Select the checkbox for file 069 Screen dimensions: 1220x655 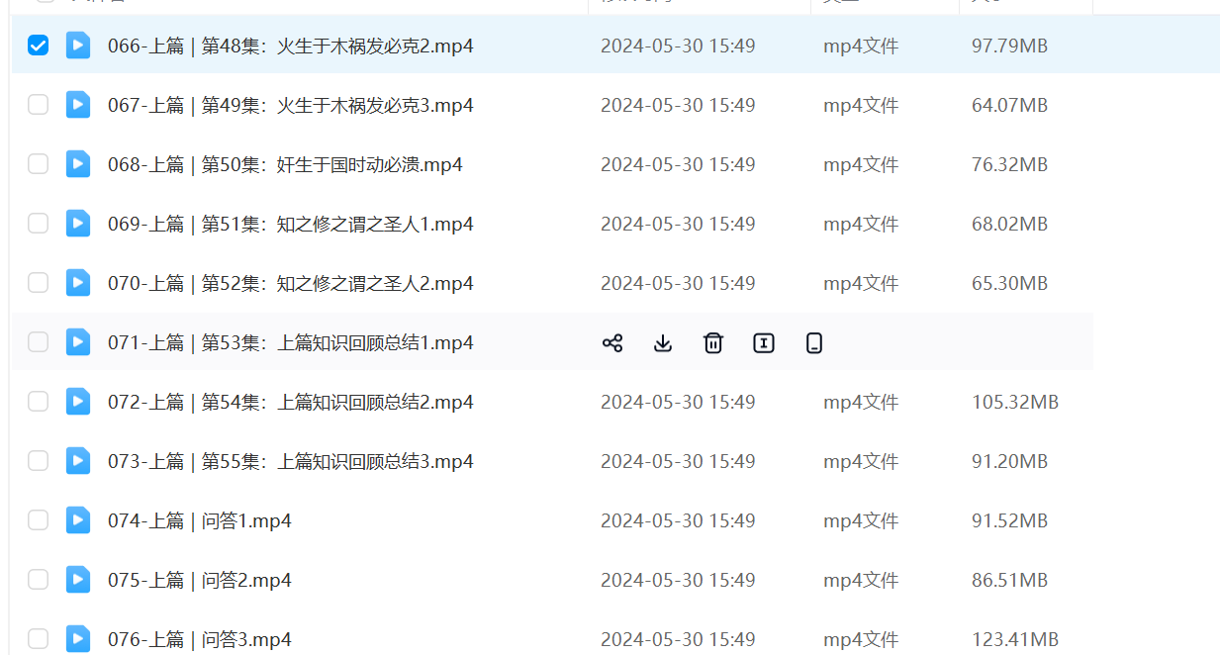tap(38, 224)
